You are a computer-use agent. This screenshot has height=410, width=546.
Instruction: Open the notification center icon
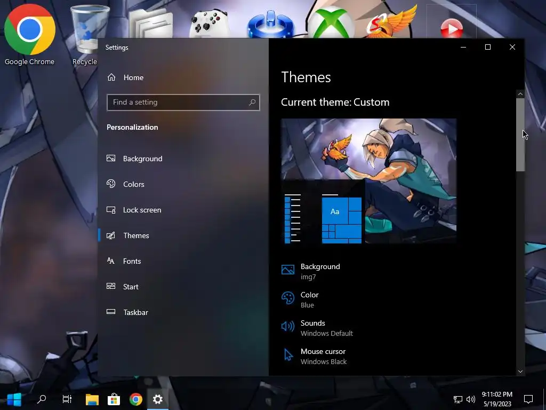pos(528,399)
